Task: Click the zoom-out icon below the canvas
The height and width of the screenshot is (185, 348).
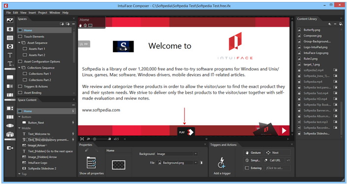Action: (x=88, y=139)
